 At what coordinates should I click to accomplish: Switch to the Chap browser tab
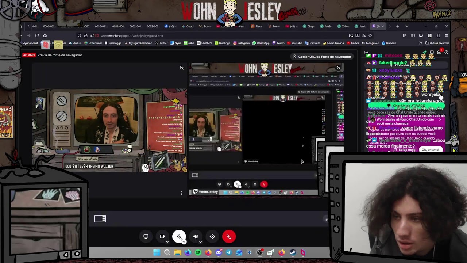tap(308, 26)
